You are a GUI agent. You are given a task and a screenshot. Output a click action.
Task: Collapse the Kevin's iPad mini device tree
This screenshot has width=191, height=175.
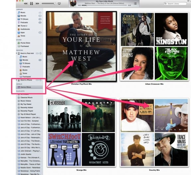coord(17,53)
